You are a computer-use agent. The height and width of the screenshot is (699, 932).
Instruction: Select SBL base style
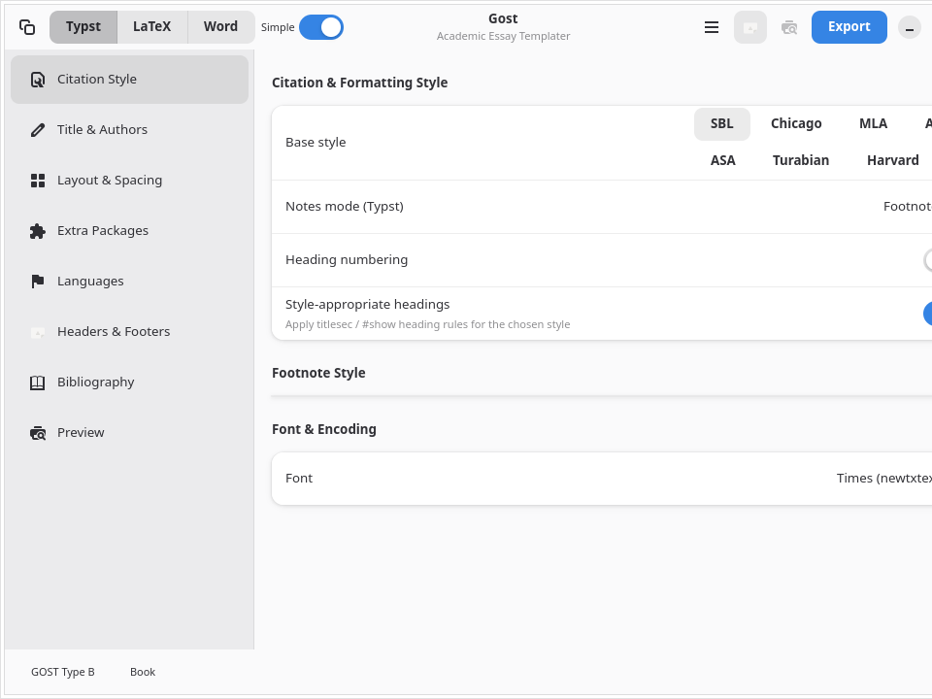pos(722,124)
